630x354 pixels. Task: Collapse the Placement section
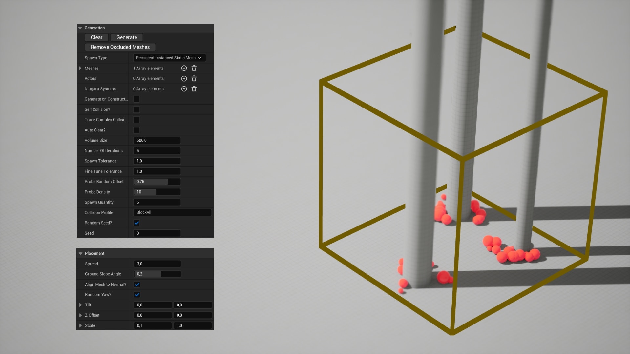pos(80,253)
